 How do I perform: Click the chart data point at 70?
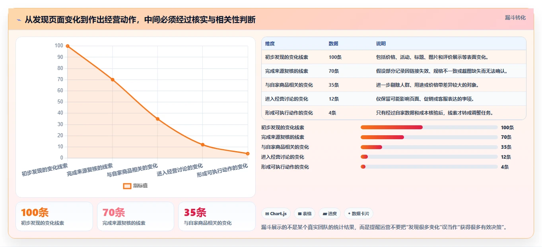point(113,80)
